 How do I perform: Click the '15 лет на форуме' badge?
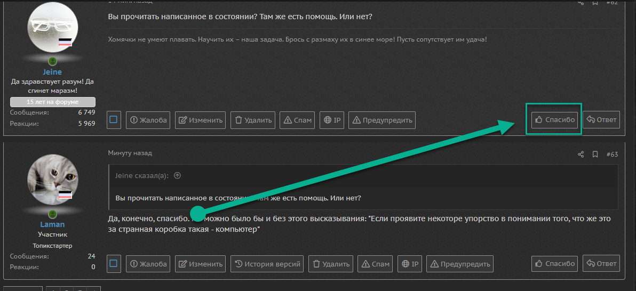(x=53, y=102)
